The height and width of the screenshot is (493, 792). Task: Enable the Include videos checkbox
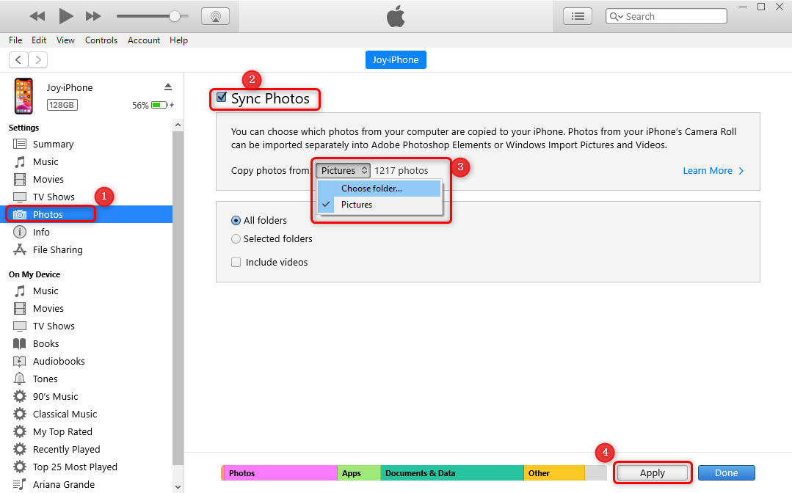236,263
